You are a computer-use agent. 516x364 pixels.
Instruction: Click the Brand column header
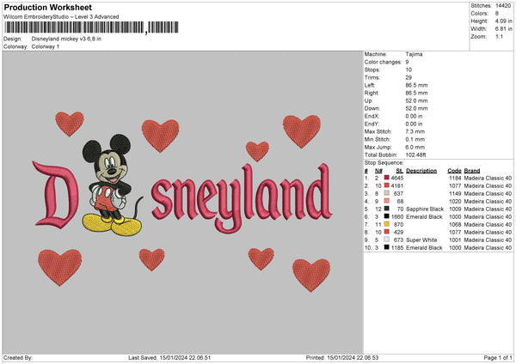[472, 171]
